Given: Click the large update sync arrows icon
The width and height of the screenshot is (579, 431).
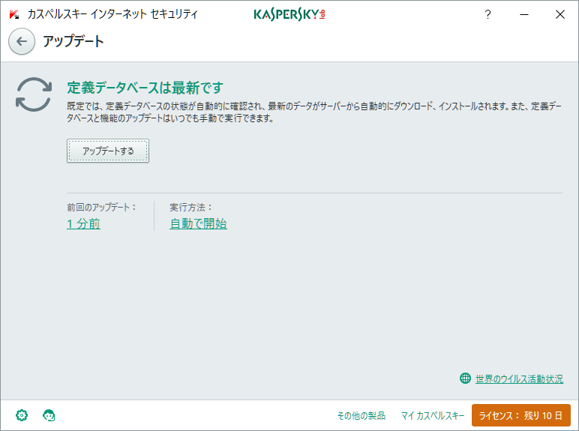Looking at the screenshot, I should pos(34,94).
